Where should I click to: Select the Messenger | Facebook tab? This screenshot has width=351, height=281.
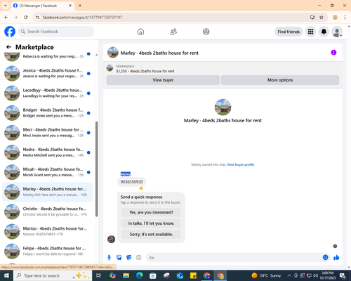coord(43,6)
